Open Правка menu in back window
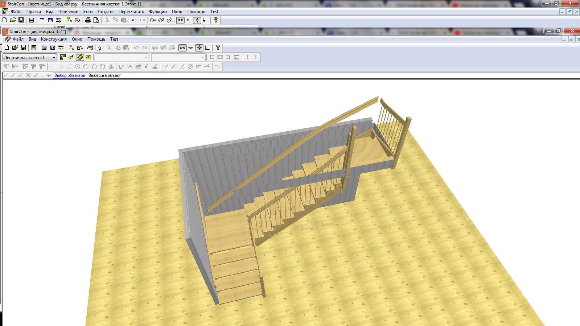The image size is (580, 326). pyautogui.click(x=34, y=12)
